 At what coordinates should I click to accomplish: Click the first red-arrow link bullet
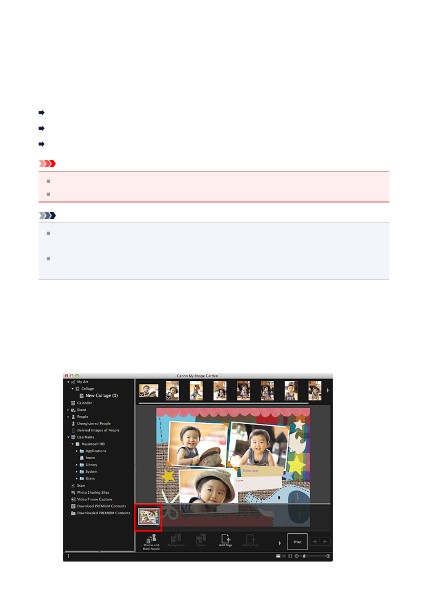coord(42,113)
